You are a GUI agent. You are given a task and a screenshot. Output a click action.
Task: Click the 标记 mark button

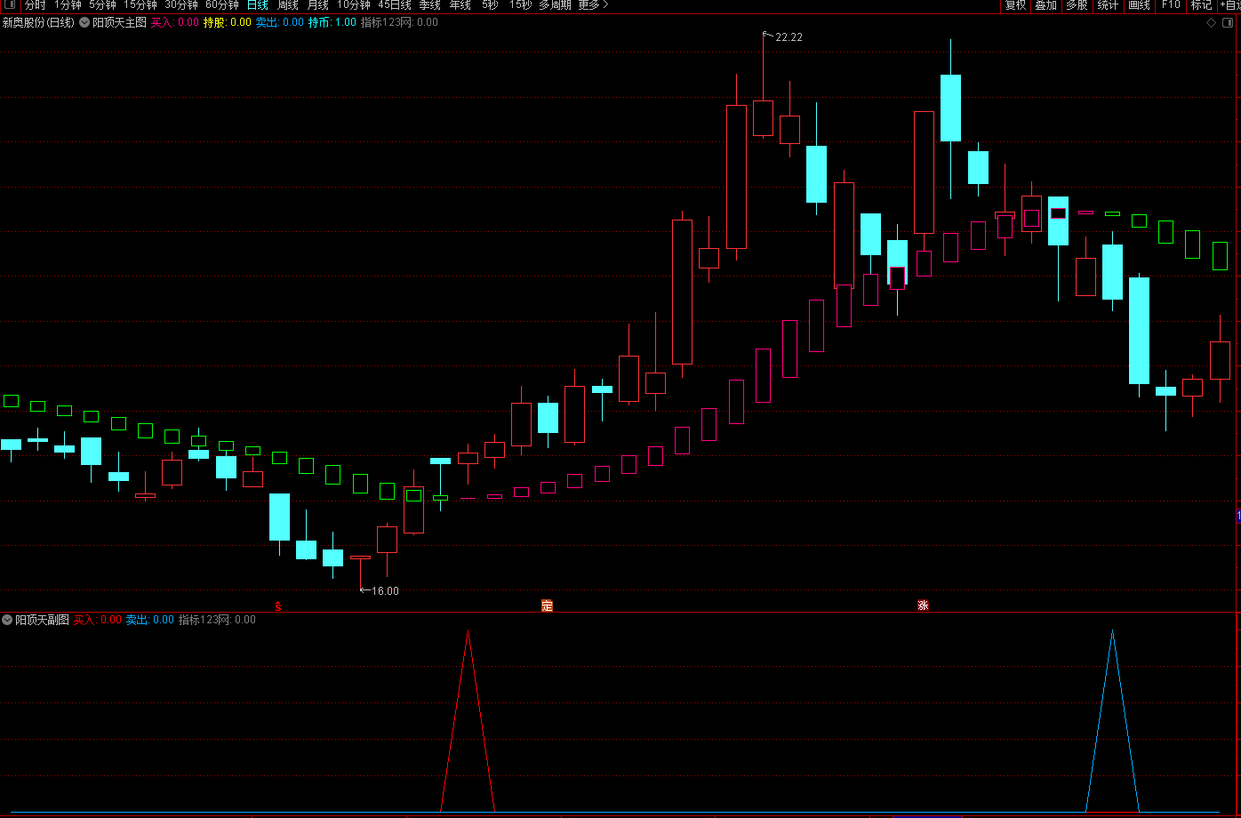click(x=1201, y=5)
